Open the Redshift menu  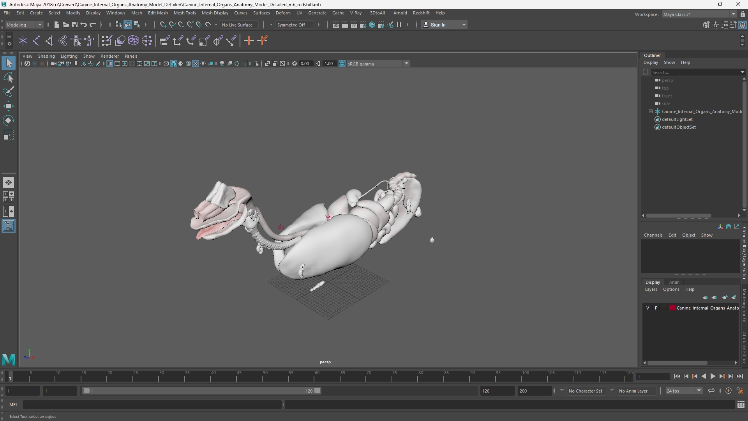(421, 13)
